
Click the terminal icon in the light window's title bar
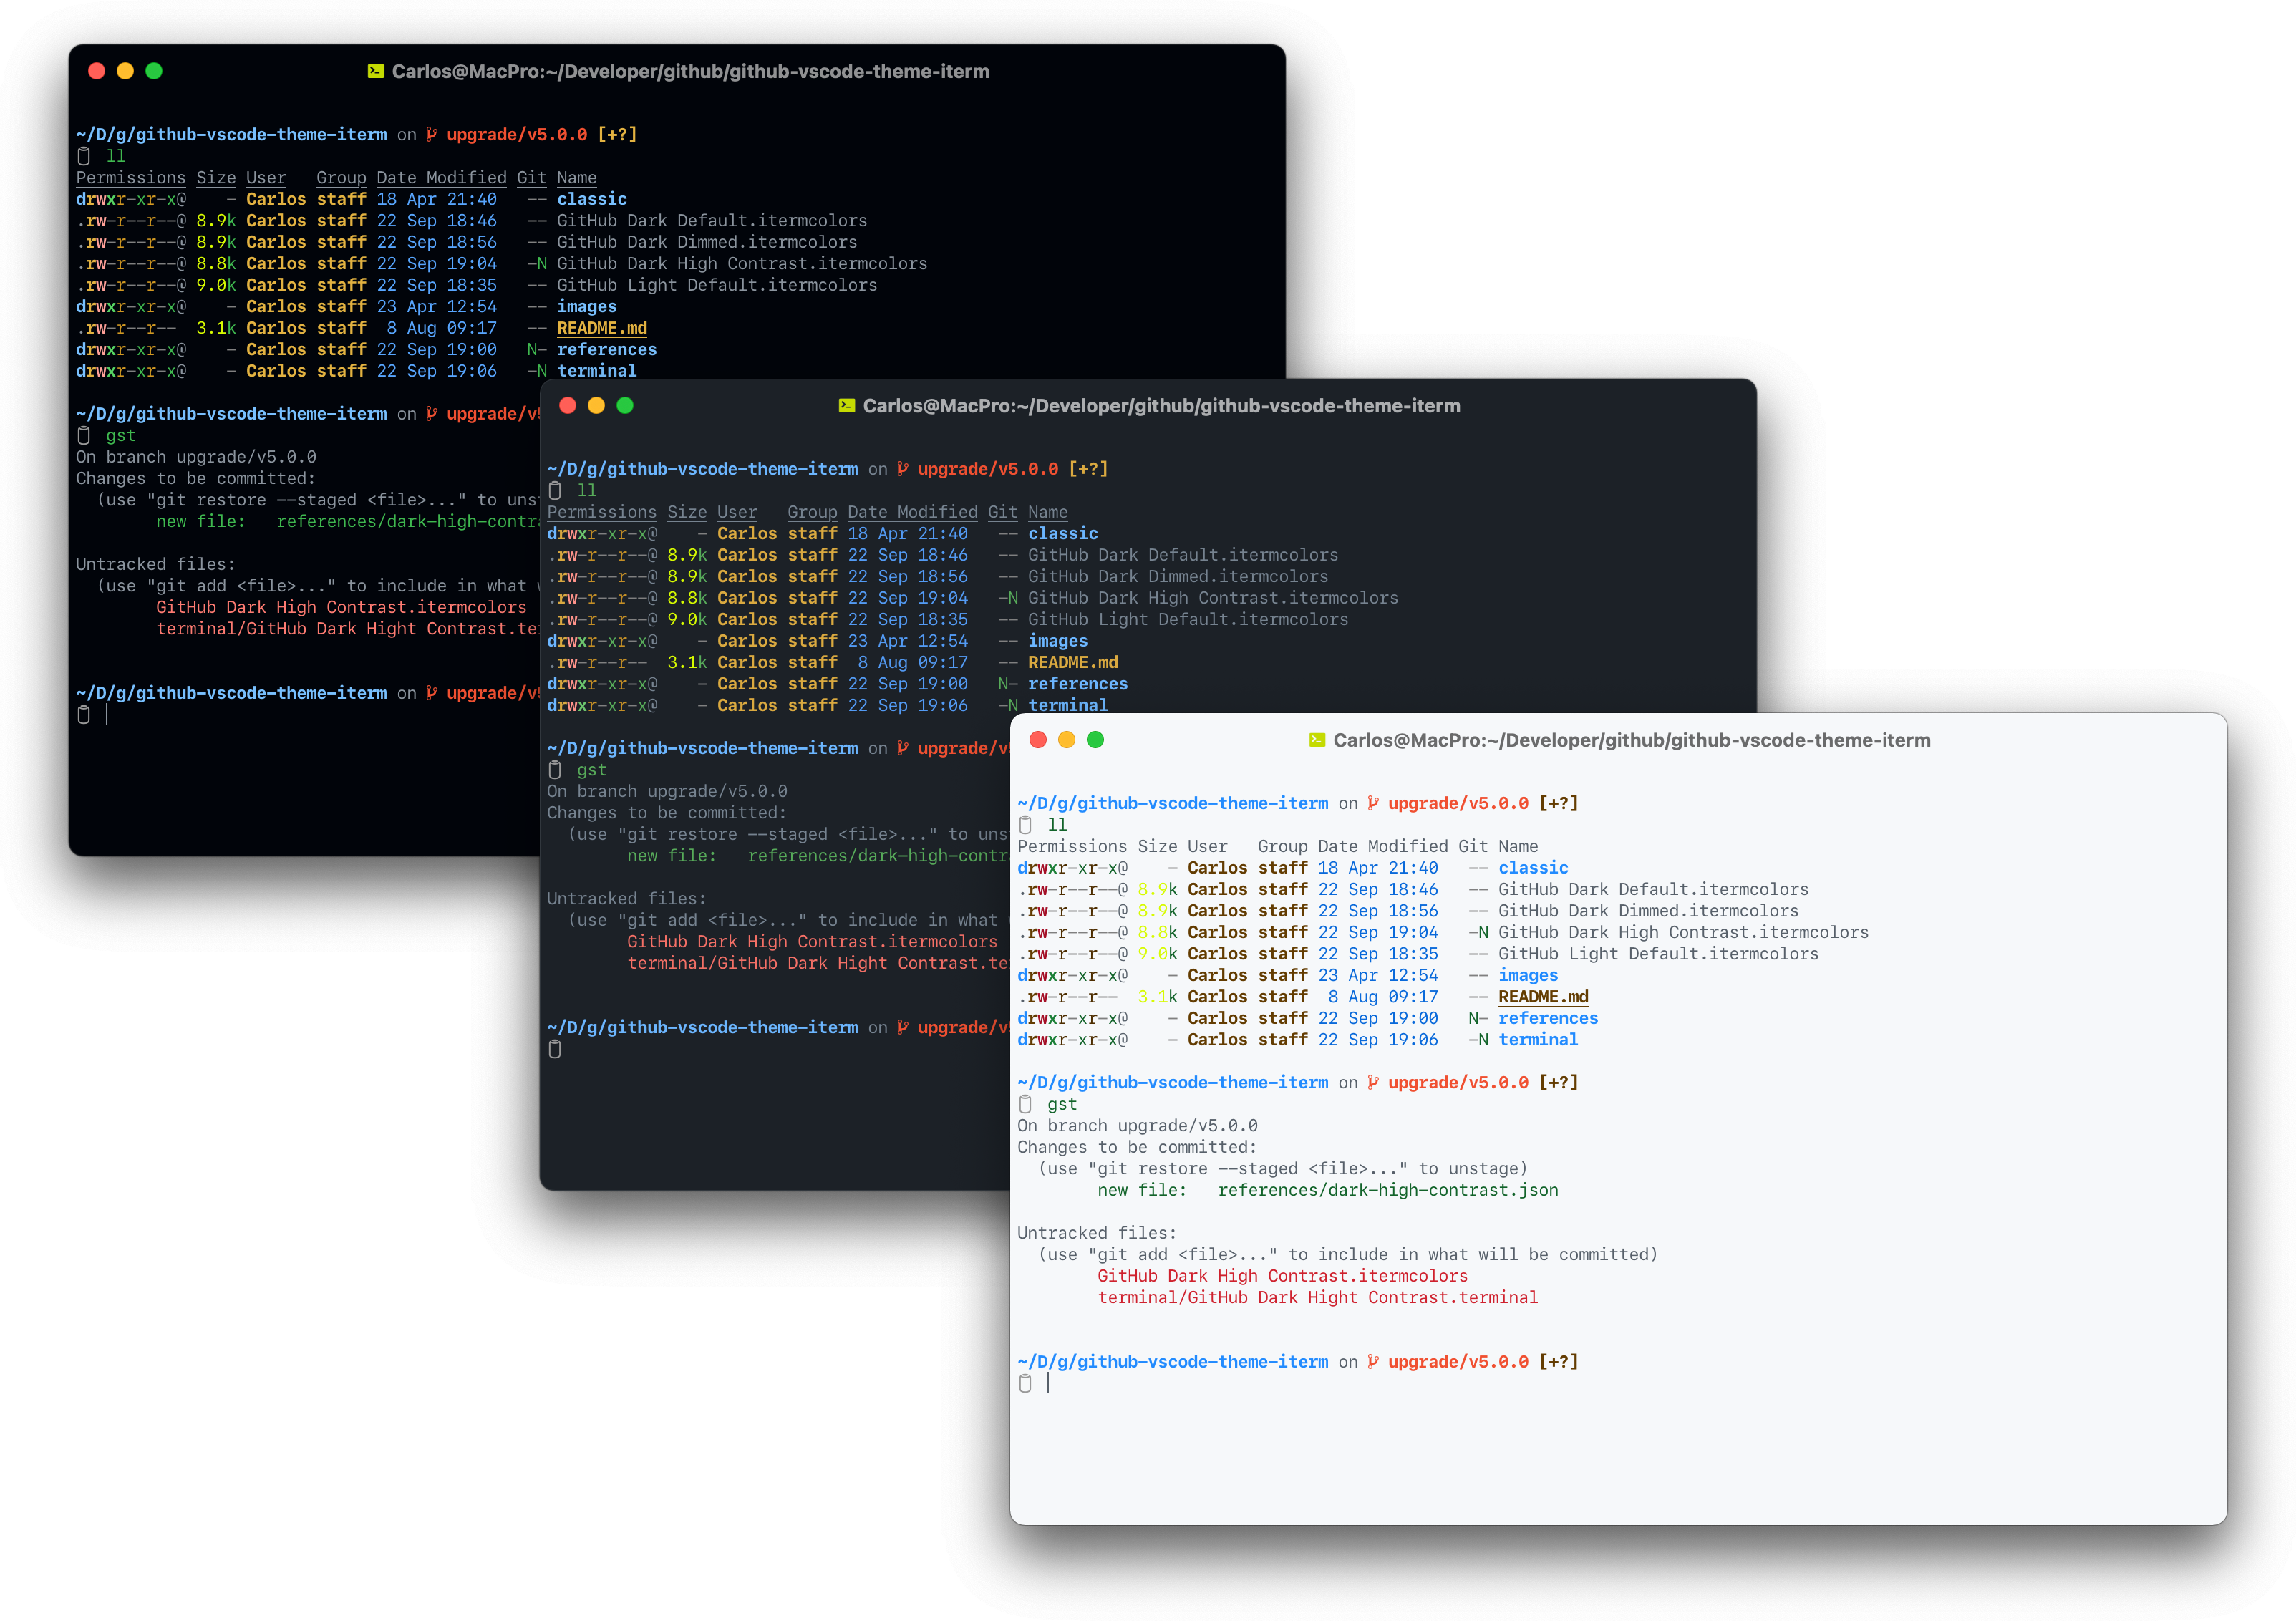[x=1317, y=740]
